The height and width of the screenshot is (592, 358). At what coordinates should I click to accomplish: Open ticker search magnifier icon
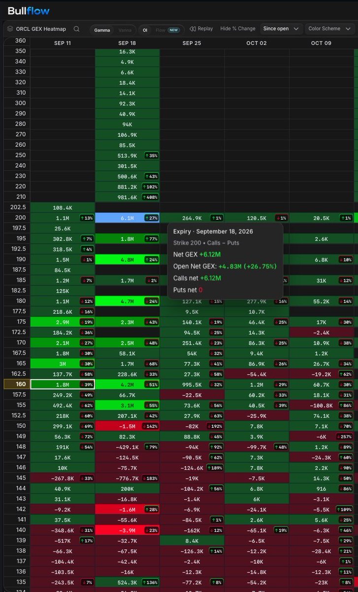point(76,29)
